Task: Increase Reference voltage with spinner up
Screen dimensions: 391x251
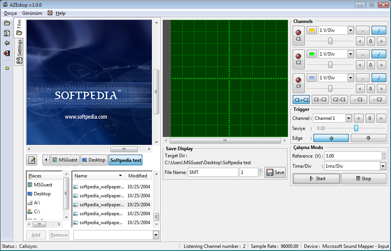Action: [x=384, y=154]
